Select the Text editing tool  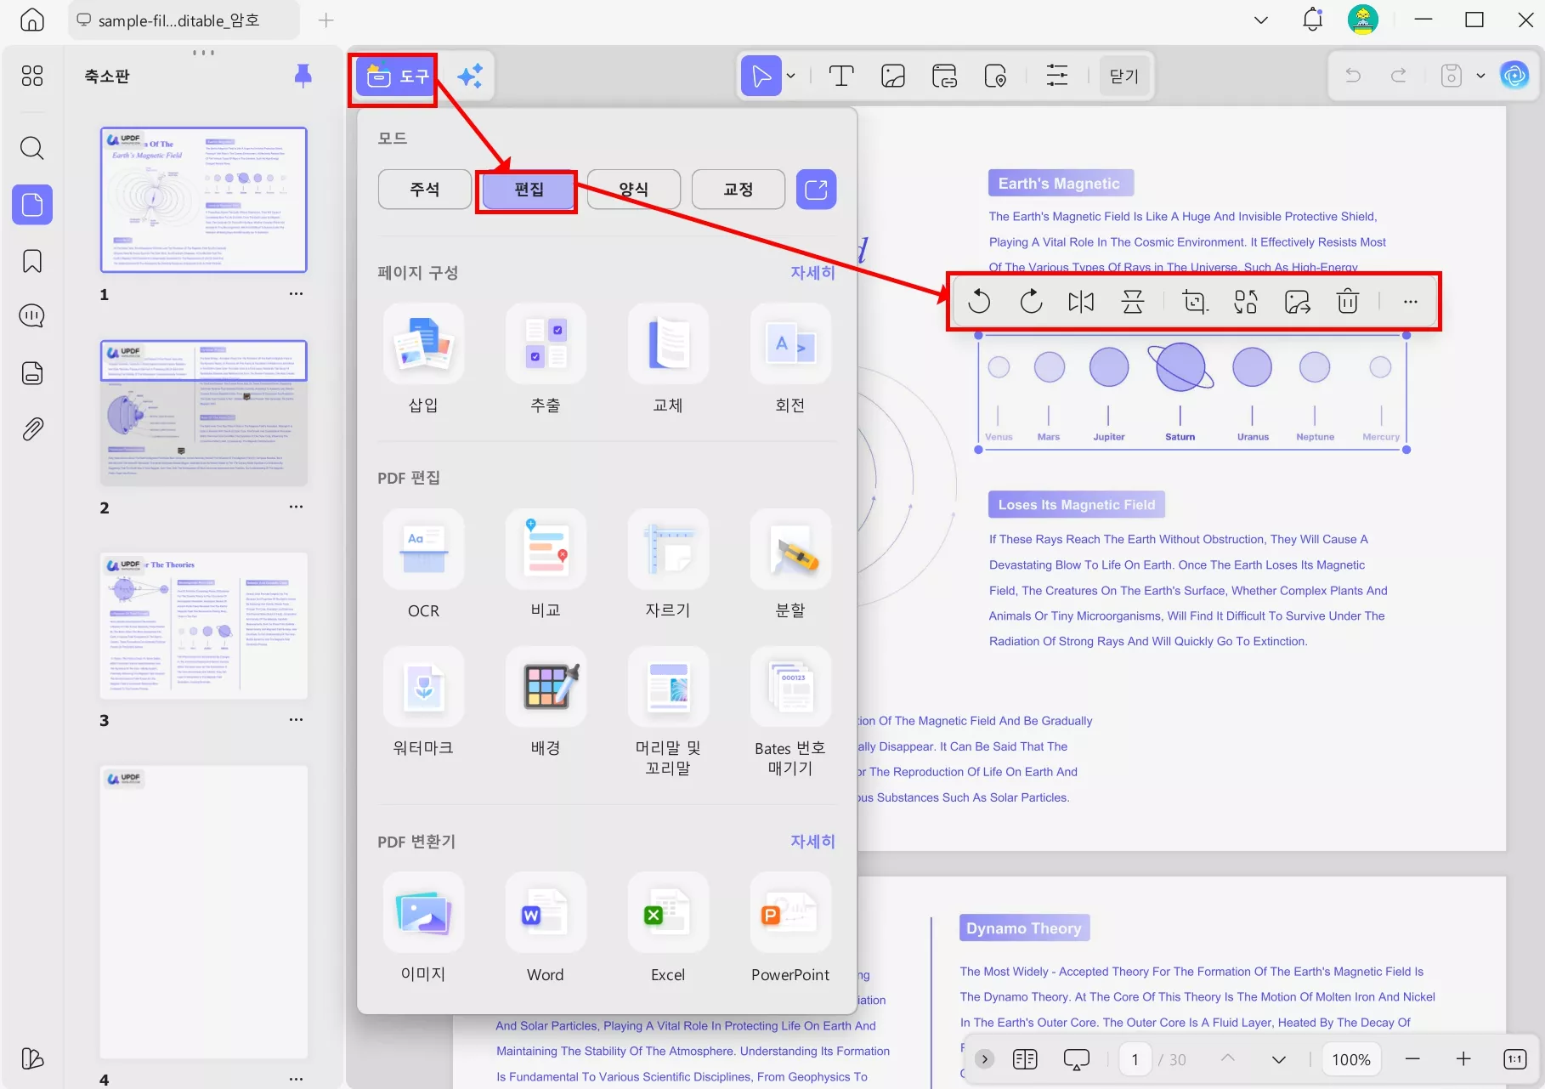[840, 77]
